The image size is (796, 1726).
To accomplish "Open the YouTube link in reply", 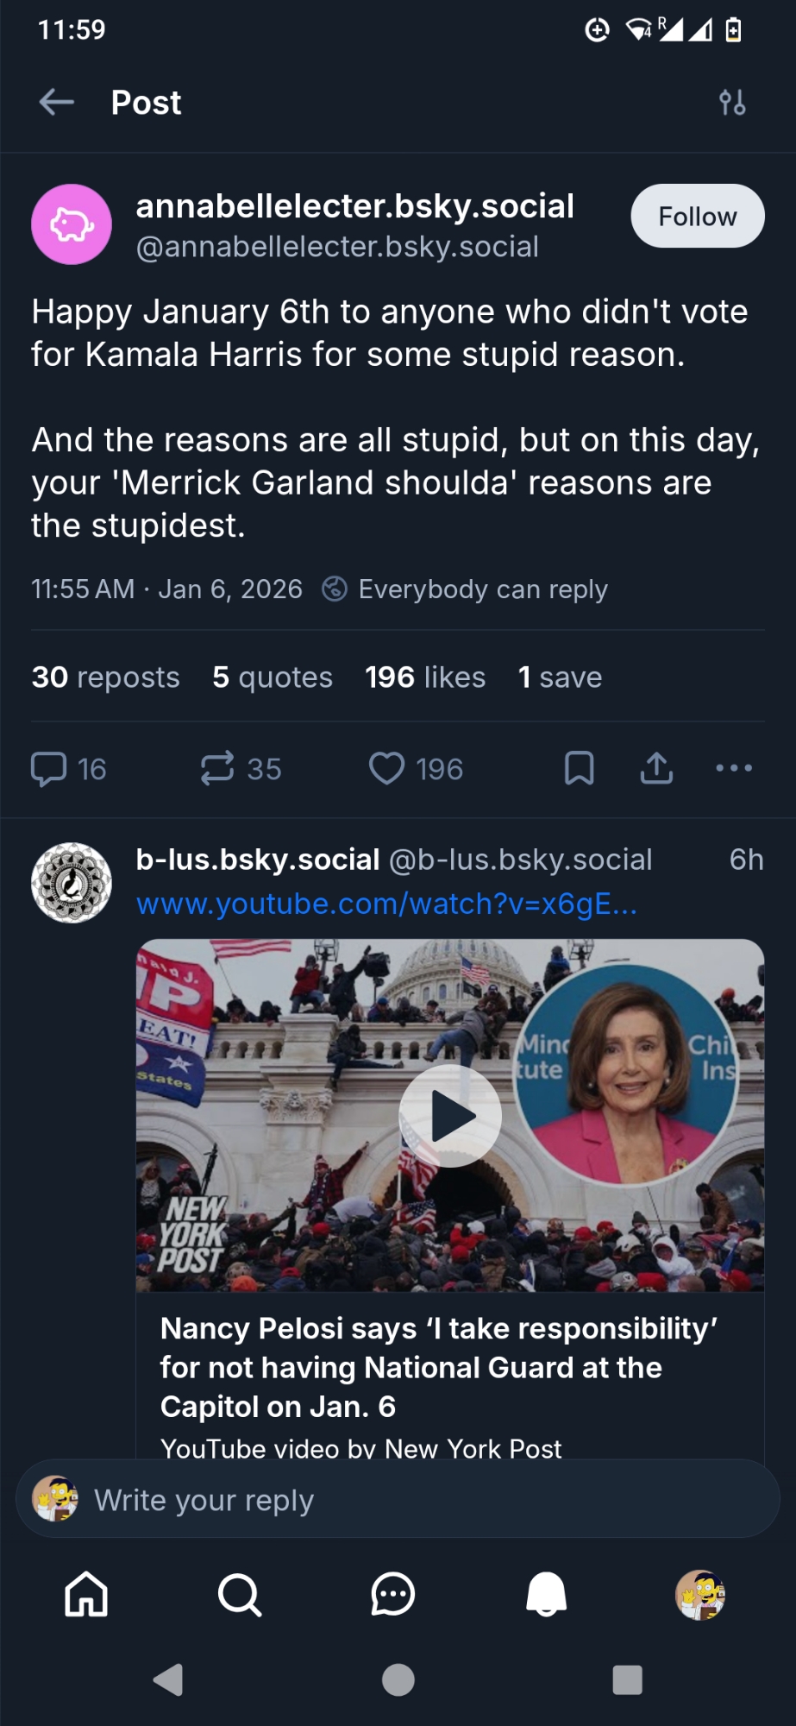I will (386, 904).
